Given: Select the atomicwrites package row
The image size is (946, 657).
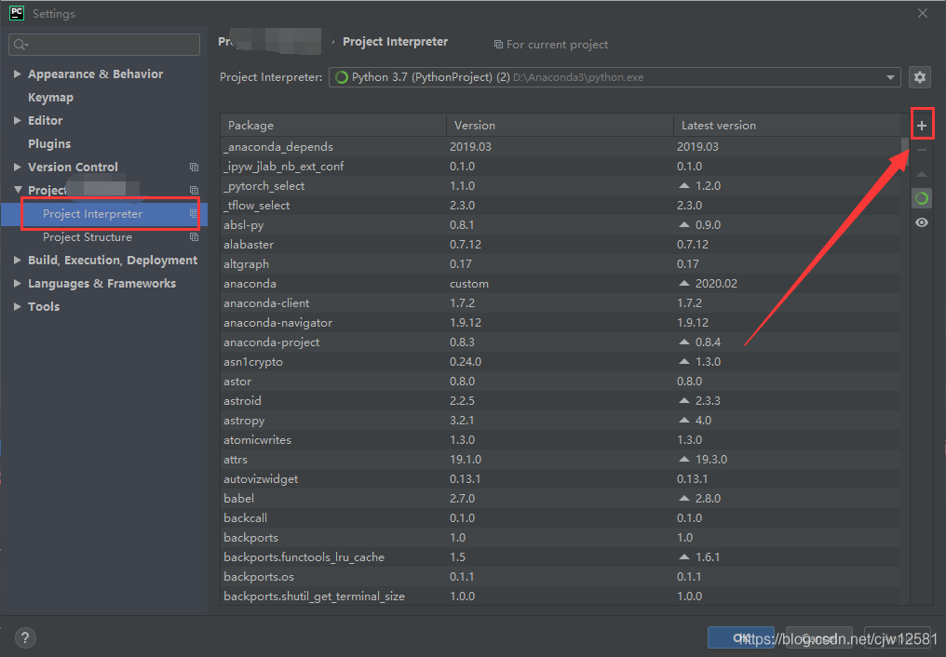Looking at the screenshot, I should point(561,440).
